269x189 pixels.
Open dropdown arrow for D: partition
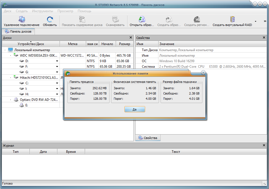[x=57, y=61]
